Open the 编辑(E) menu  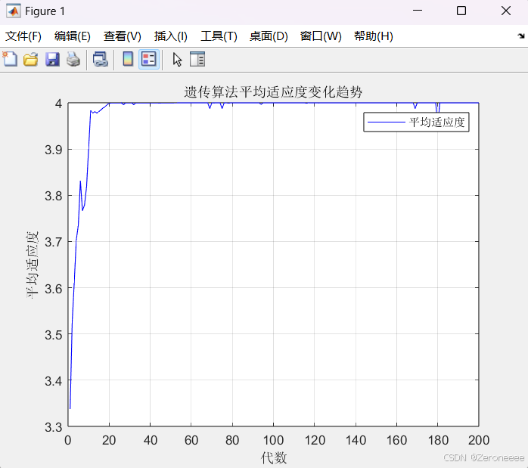(x=73, y=36)
